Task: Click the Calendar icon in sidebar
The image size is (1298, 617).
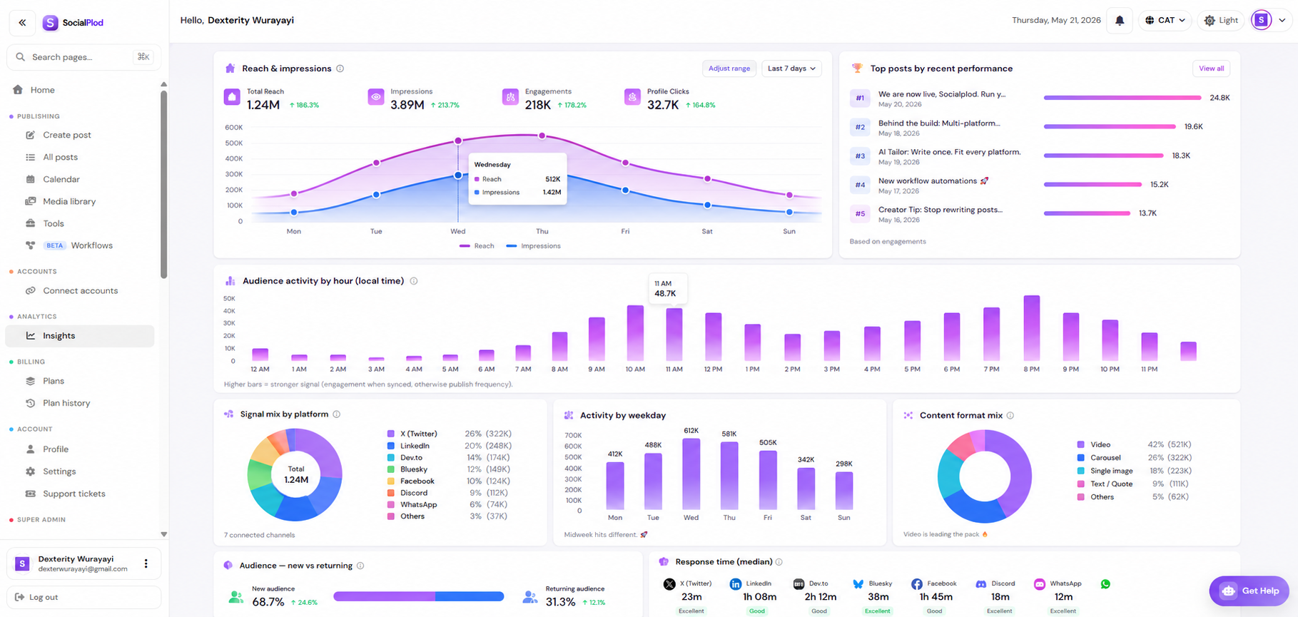Action: pos(31,179)
